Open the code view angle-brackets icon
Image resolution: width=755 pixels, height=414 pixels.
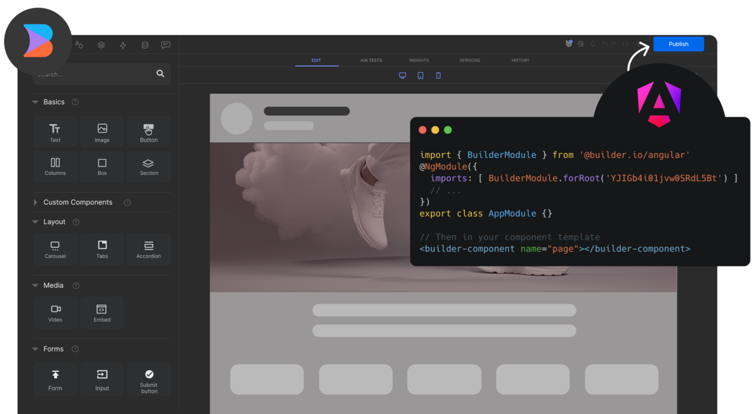click(x=625, y=44)
